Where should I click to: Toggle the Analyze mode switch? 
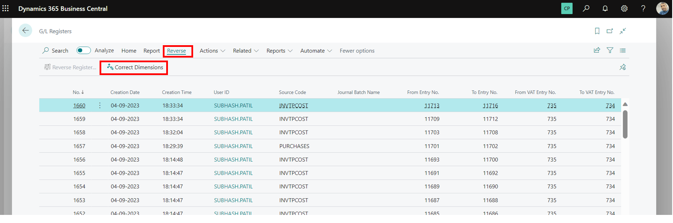[83, 50]
